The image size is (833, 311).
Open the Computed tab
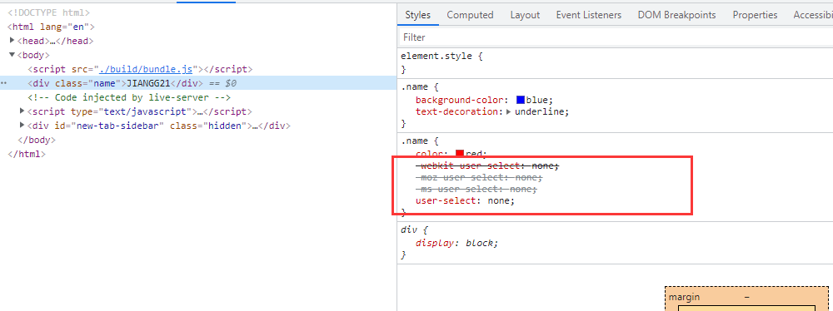470,15
